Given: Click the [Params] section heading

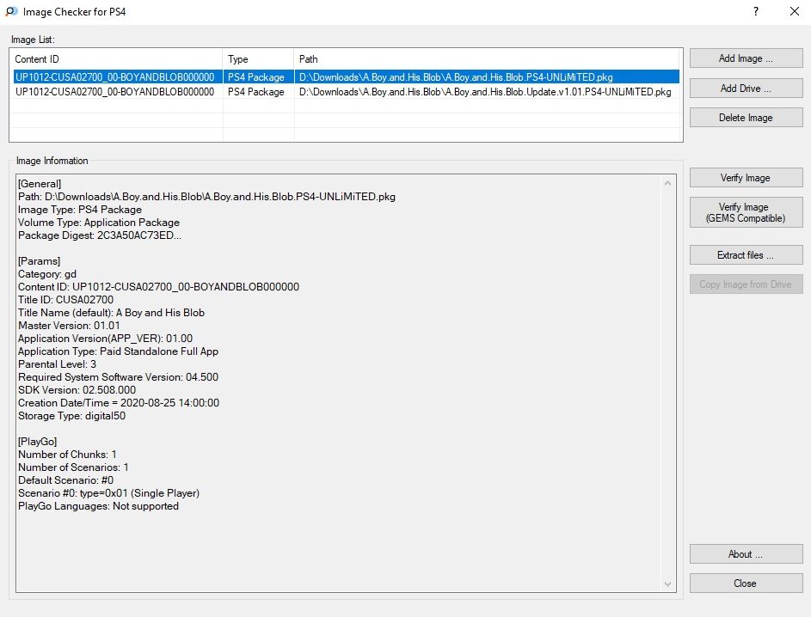Looking at the screenshot, I should [x=40, y=261].
